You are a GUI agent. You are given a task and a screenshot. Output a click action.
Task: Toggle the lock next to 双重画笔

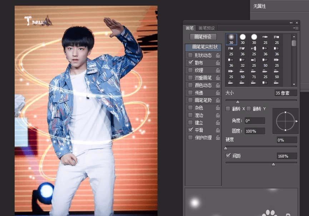coord(218,78)
